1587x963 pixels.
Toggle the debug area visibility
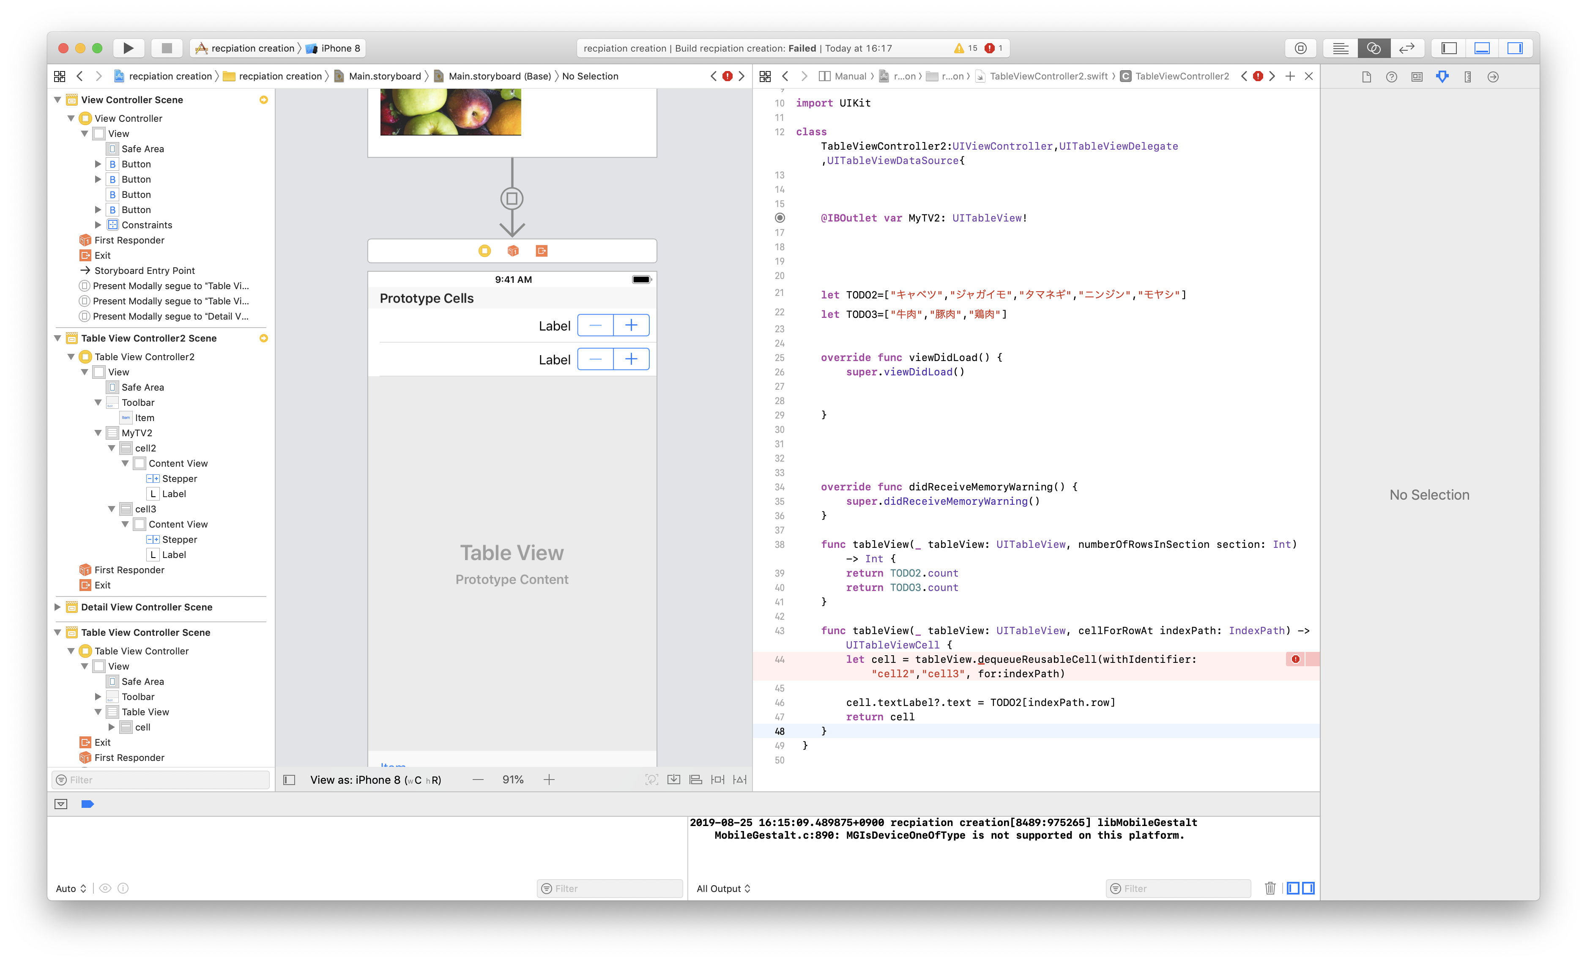pyautogui.click(x=1482, y=48)
